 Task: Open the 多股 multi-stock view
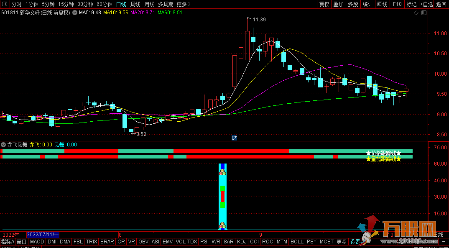(353, 4)
